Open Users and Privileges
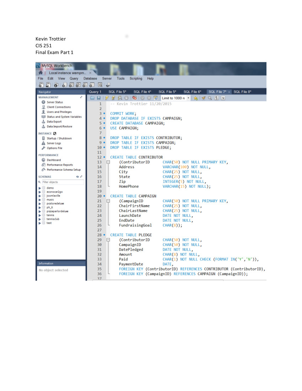302x391 pixels. click(x=59, y=112)
